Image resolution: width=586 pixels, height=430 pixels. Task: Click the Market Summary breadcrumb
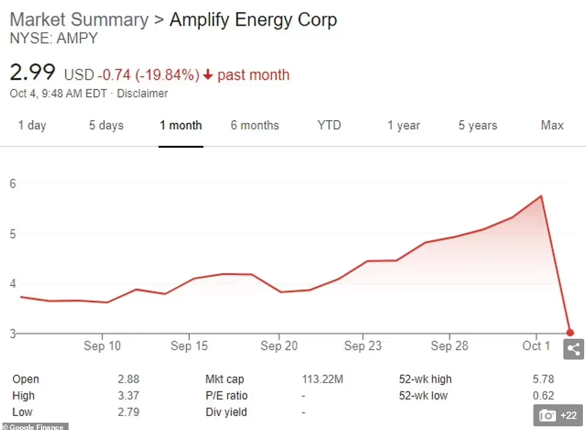tap(79, 20)
